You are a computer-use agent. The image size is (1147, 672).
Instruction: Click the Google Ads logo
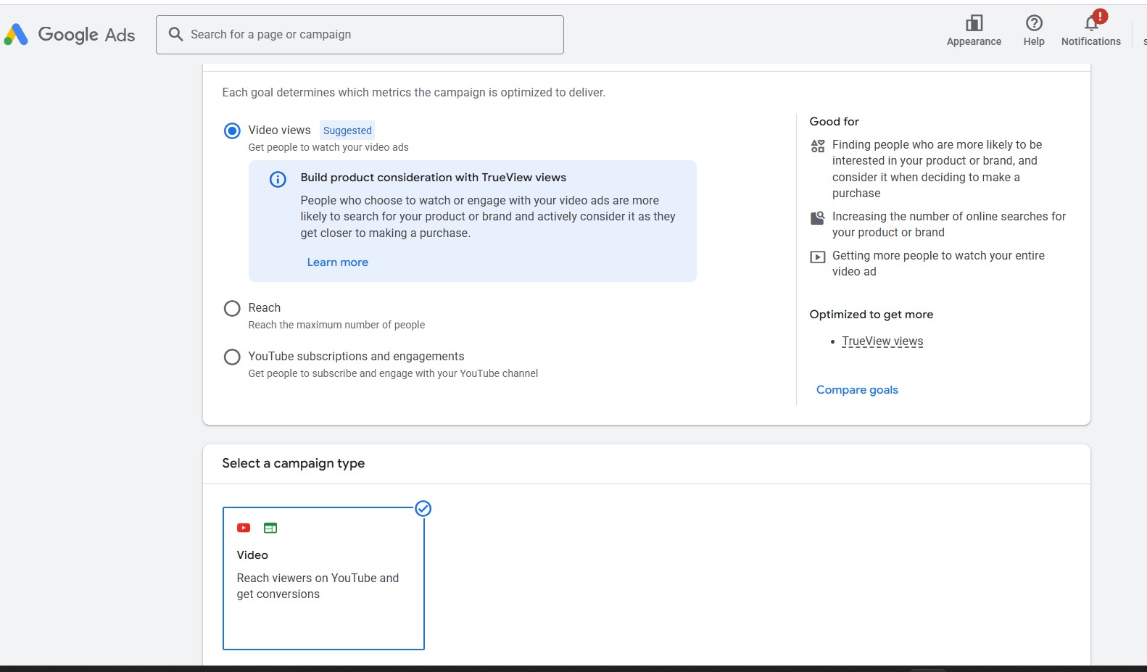70,34
